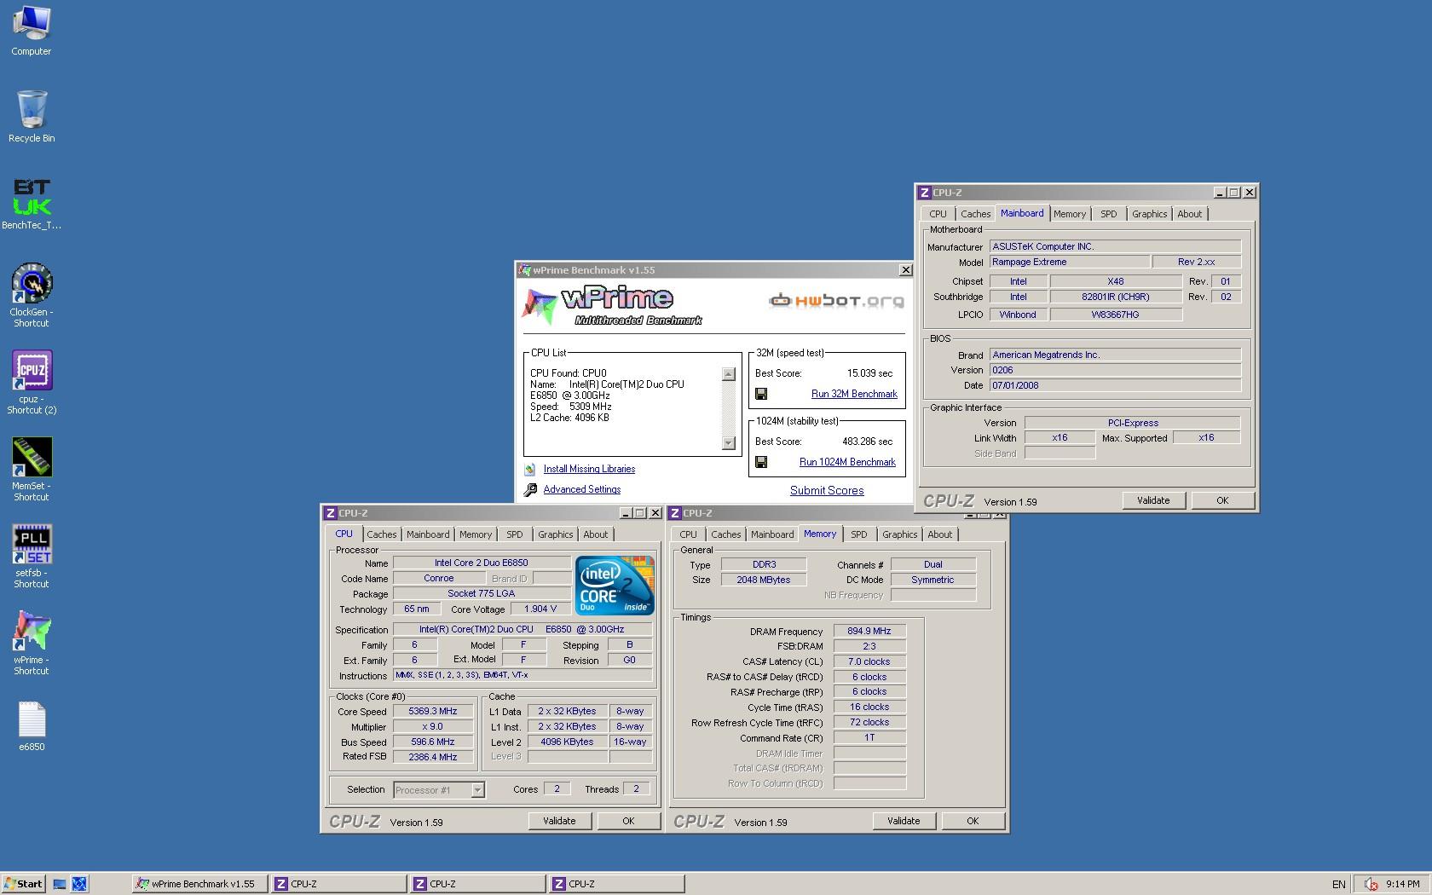This screenshot has height=895, width=1432.
Task: Switch to CPU tab in Memory window
Action: [x=688, y=534]
